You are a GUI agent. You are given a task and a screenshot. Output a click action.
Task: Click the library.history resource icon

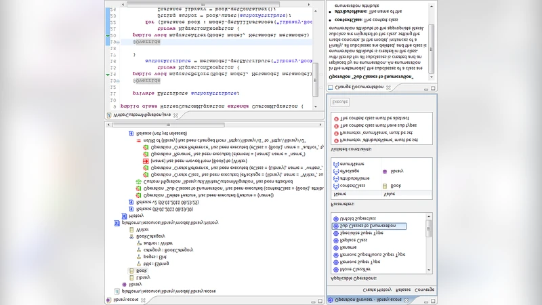pyautogui.click(x=117, y=223)
